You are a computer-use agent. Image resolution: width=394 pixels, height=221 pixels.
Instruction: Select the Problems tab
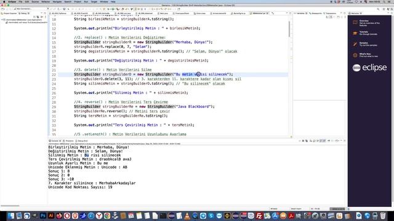point(68,141)
